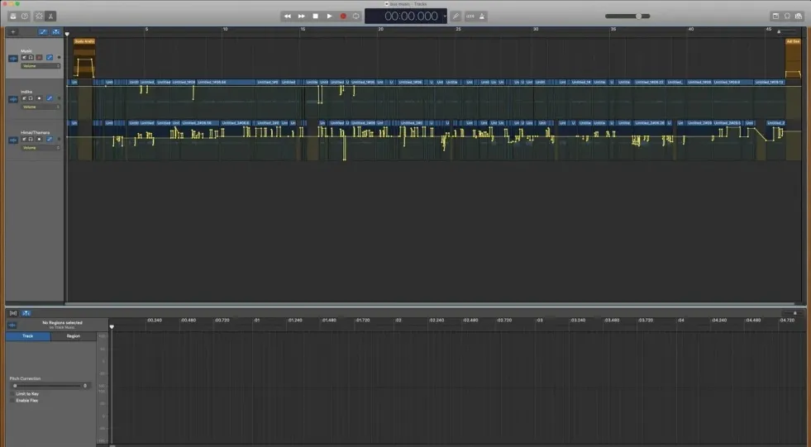Toggle the Catch Playhead button in track header
The width and height of the screenshot is (811, 447).
(55, 32)
